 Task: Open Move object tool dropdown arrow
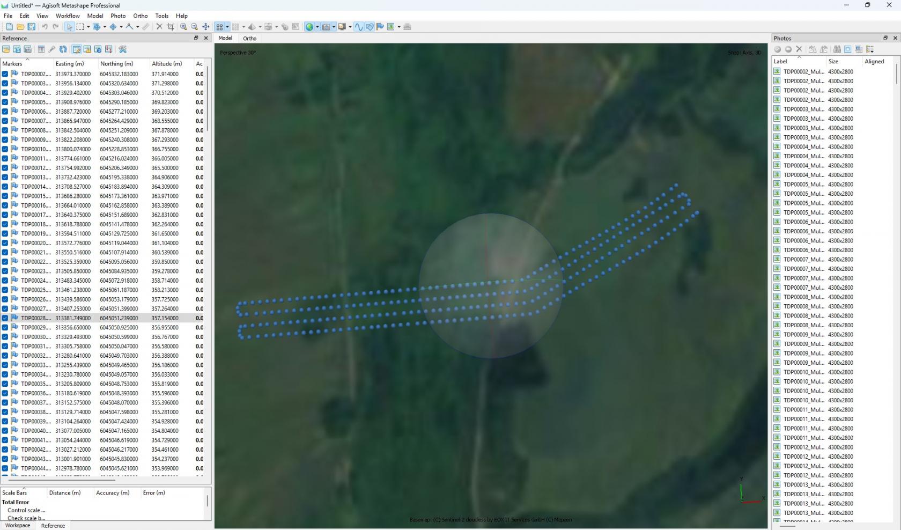[x=121, y=27]
